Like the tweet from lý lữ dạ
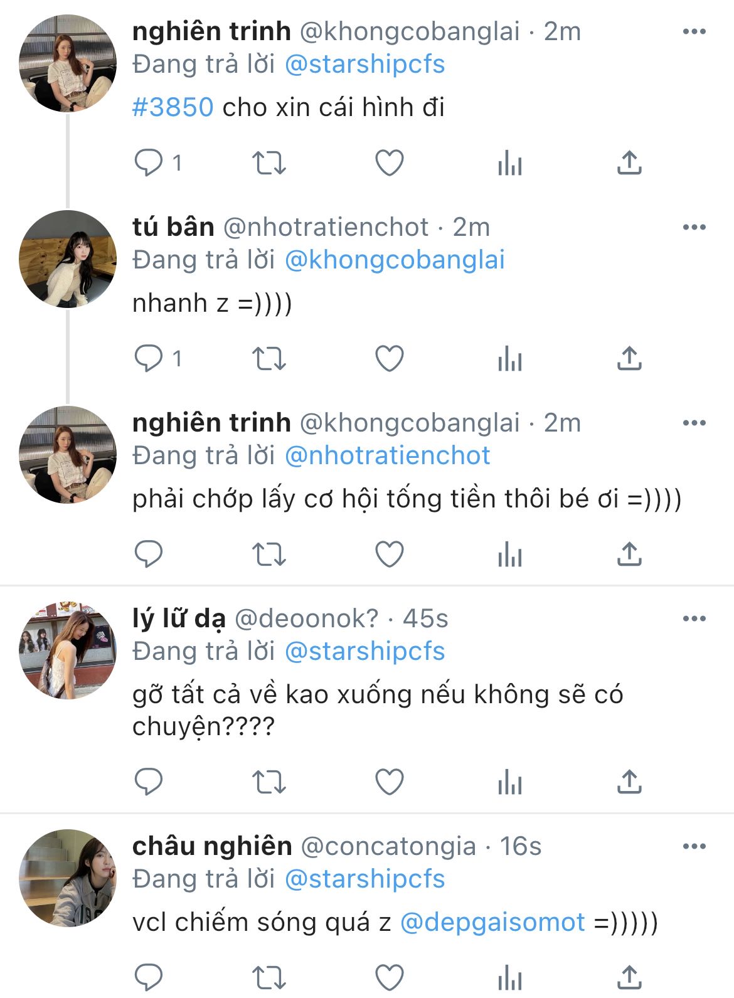Screen dimensions: 734x998 (389, 782)
